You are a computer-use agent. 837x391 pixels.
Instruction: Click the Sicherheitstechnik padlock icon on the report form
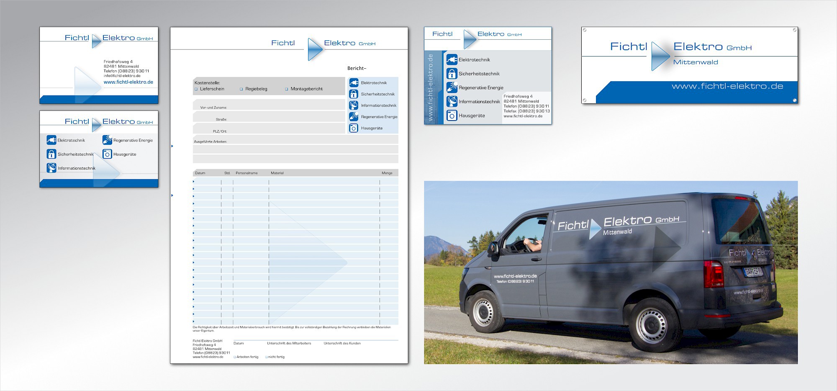(x=354, y=94)
